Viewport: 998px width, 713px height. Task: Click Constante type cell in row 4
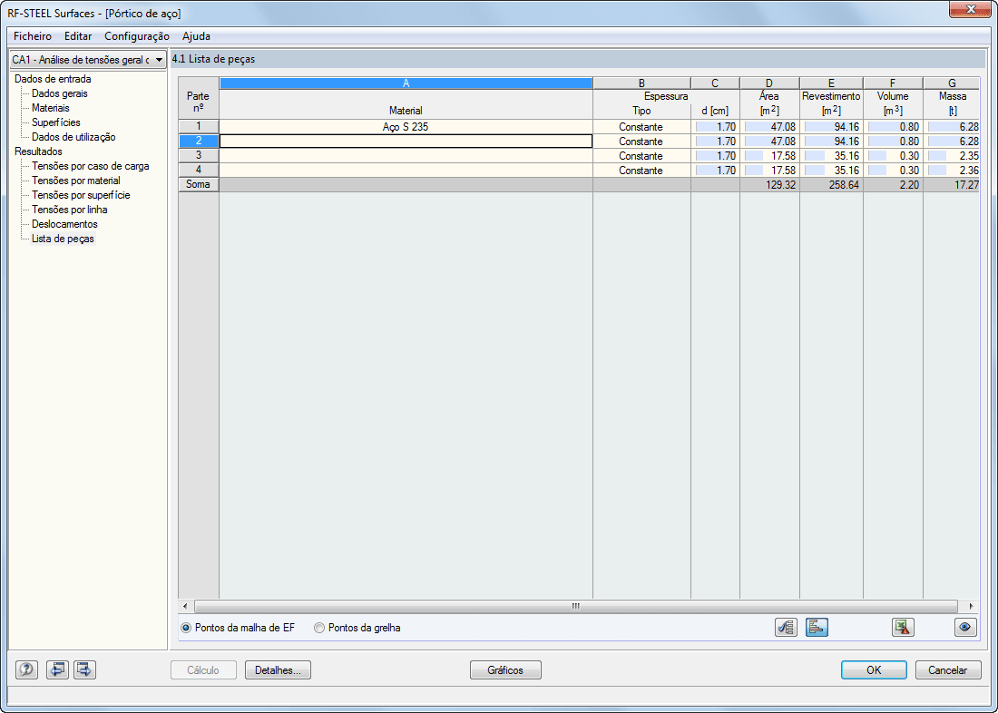point(641,170)
